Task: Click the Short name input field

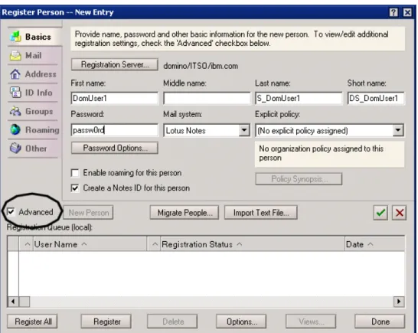Action: [x=376, y=99]
